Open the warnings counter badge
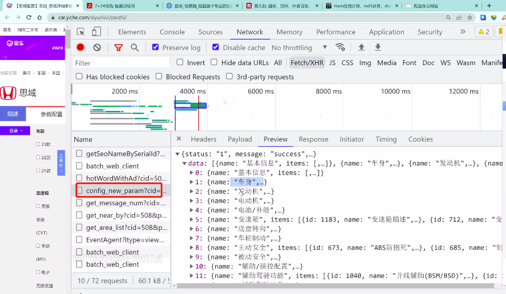This screenshot has width=506, height=294. tap(484, 32)
